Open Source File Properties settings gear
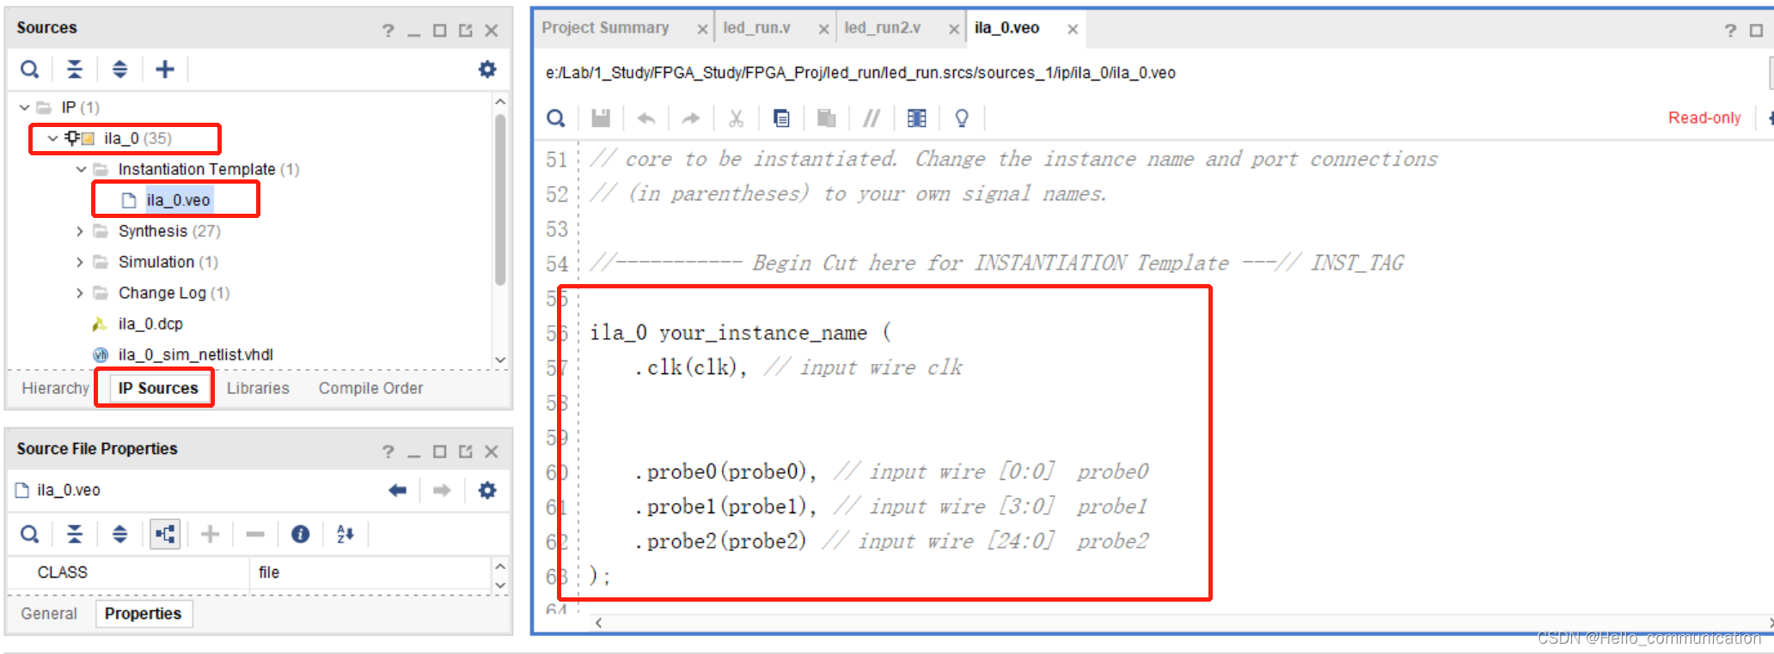 (487, 490)
